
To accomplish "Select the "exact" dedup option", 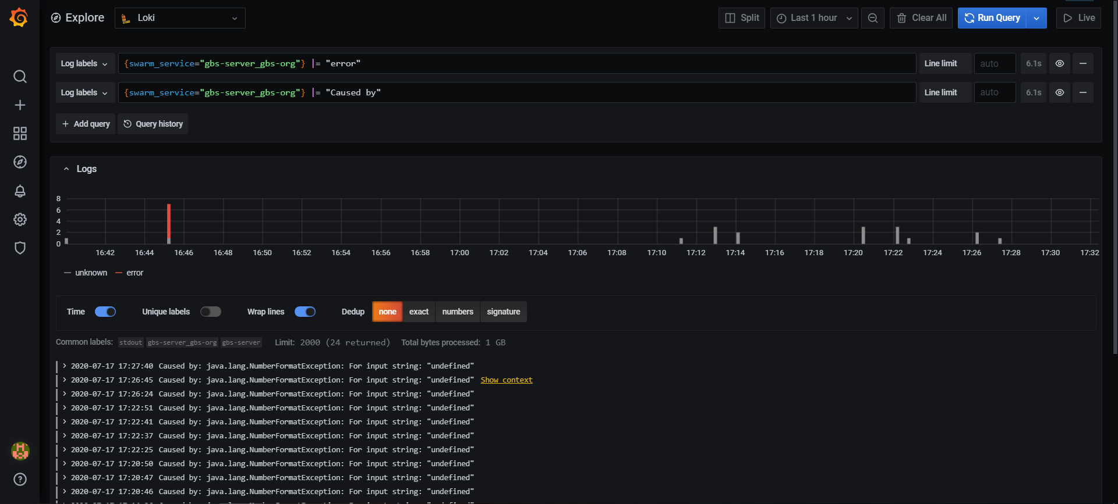I will pos(419,312).
